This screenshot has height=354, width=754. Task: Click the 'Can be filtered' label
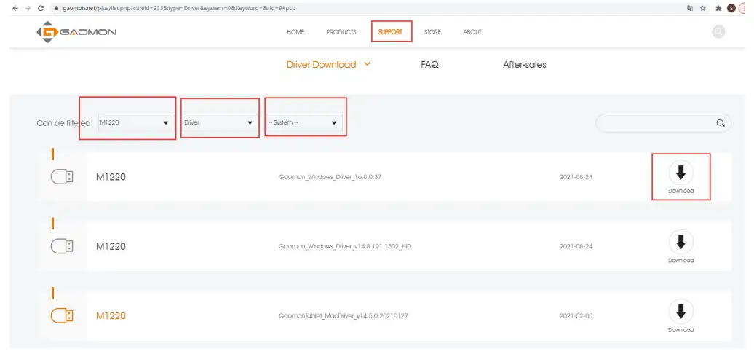click(63, 123)
